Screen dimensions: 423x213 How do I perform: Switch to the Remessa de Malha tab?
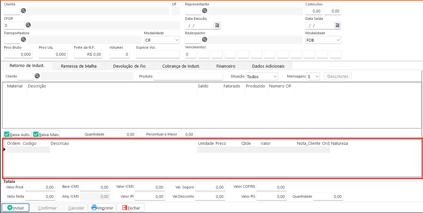point(79,66)
